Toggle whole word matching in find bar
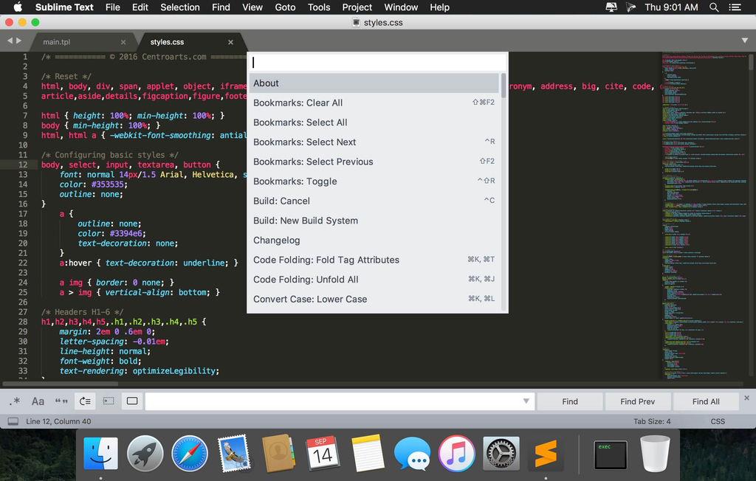Screen dimensions: 756x481 [61, 401]
